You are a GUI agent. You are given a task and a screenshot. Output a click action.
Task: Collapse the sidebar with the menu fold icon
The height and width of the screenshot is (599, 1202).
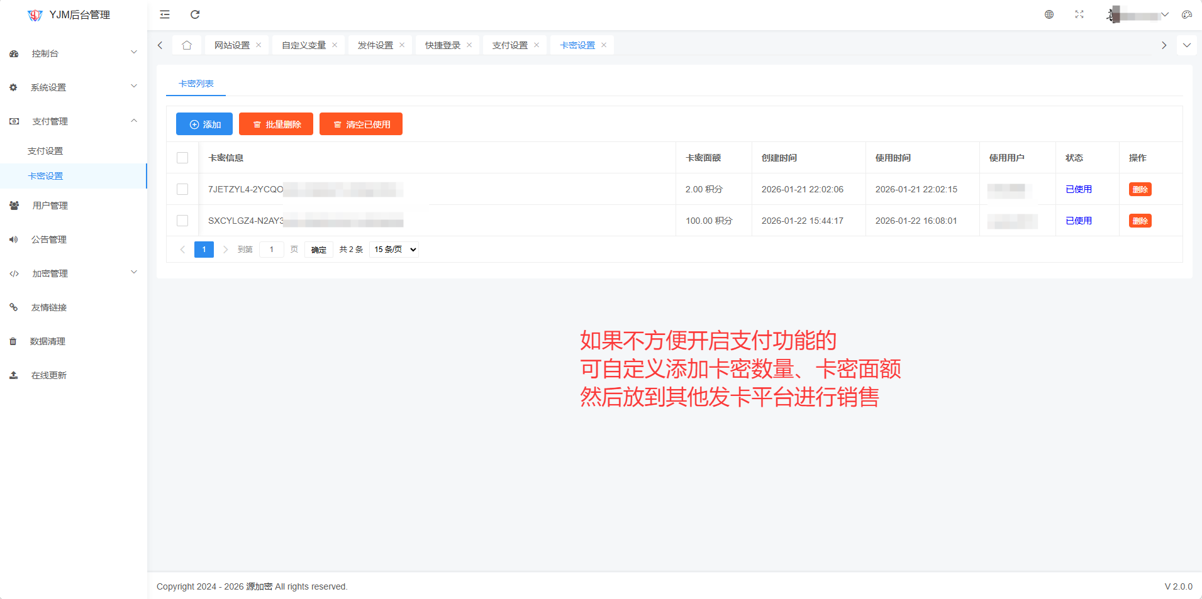[165, 14]
